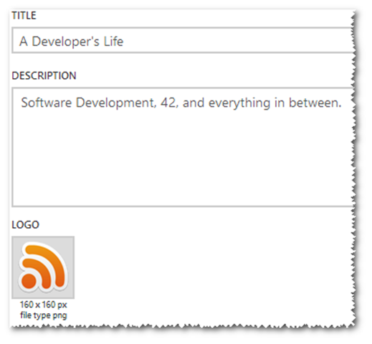
Task: Click the word Developer's in the title field
Action: (x=65, y=42)
